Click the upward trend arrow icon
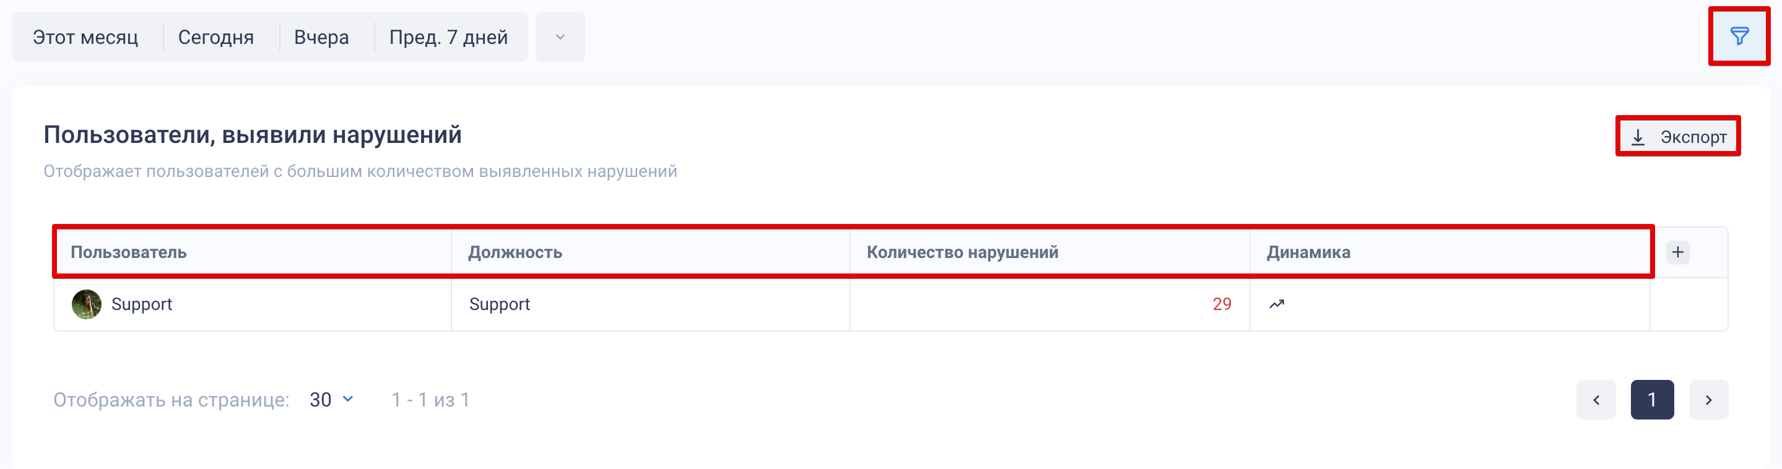Screen dimensions: 1782x469 1276,304
